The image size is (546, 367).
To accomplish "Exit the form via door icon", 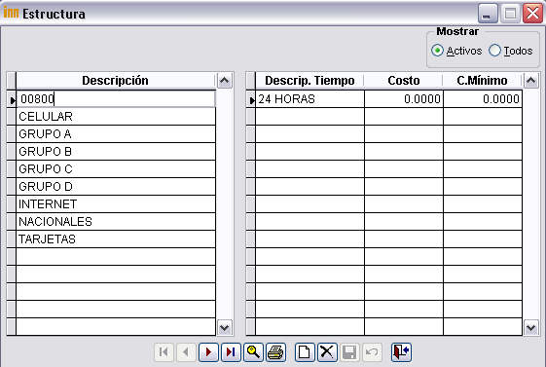I will tap(401, 352).
